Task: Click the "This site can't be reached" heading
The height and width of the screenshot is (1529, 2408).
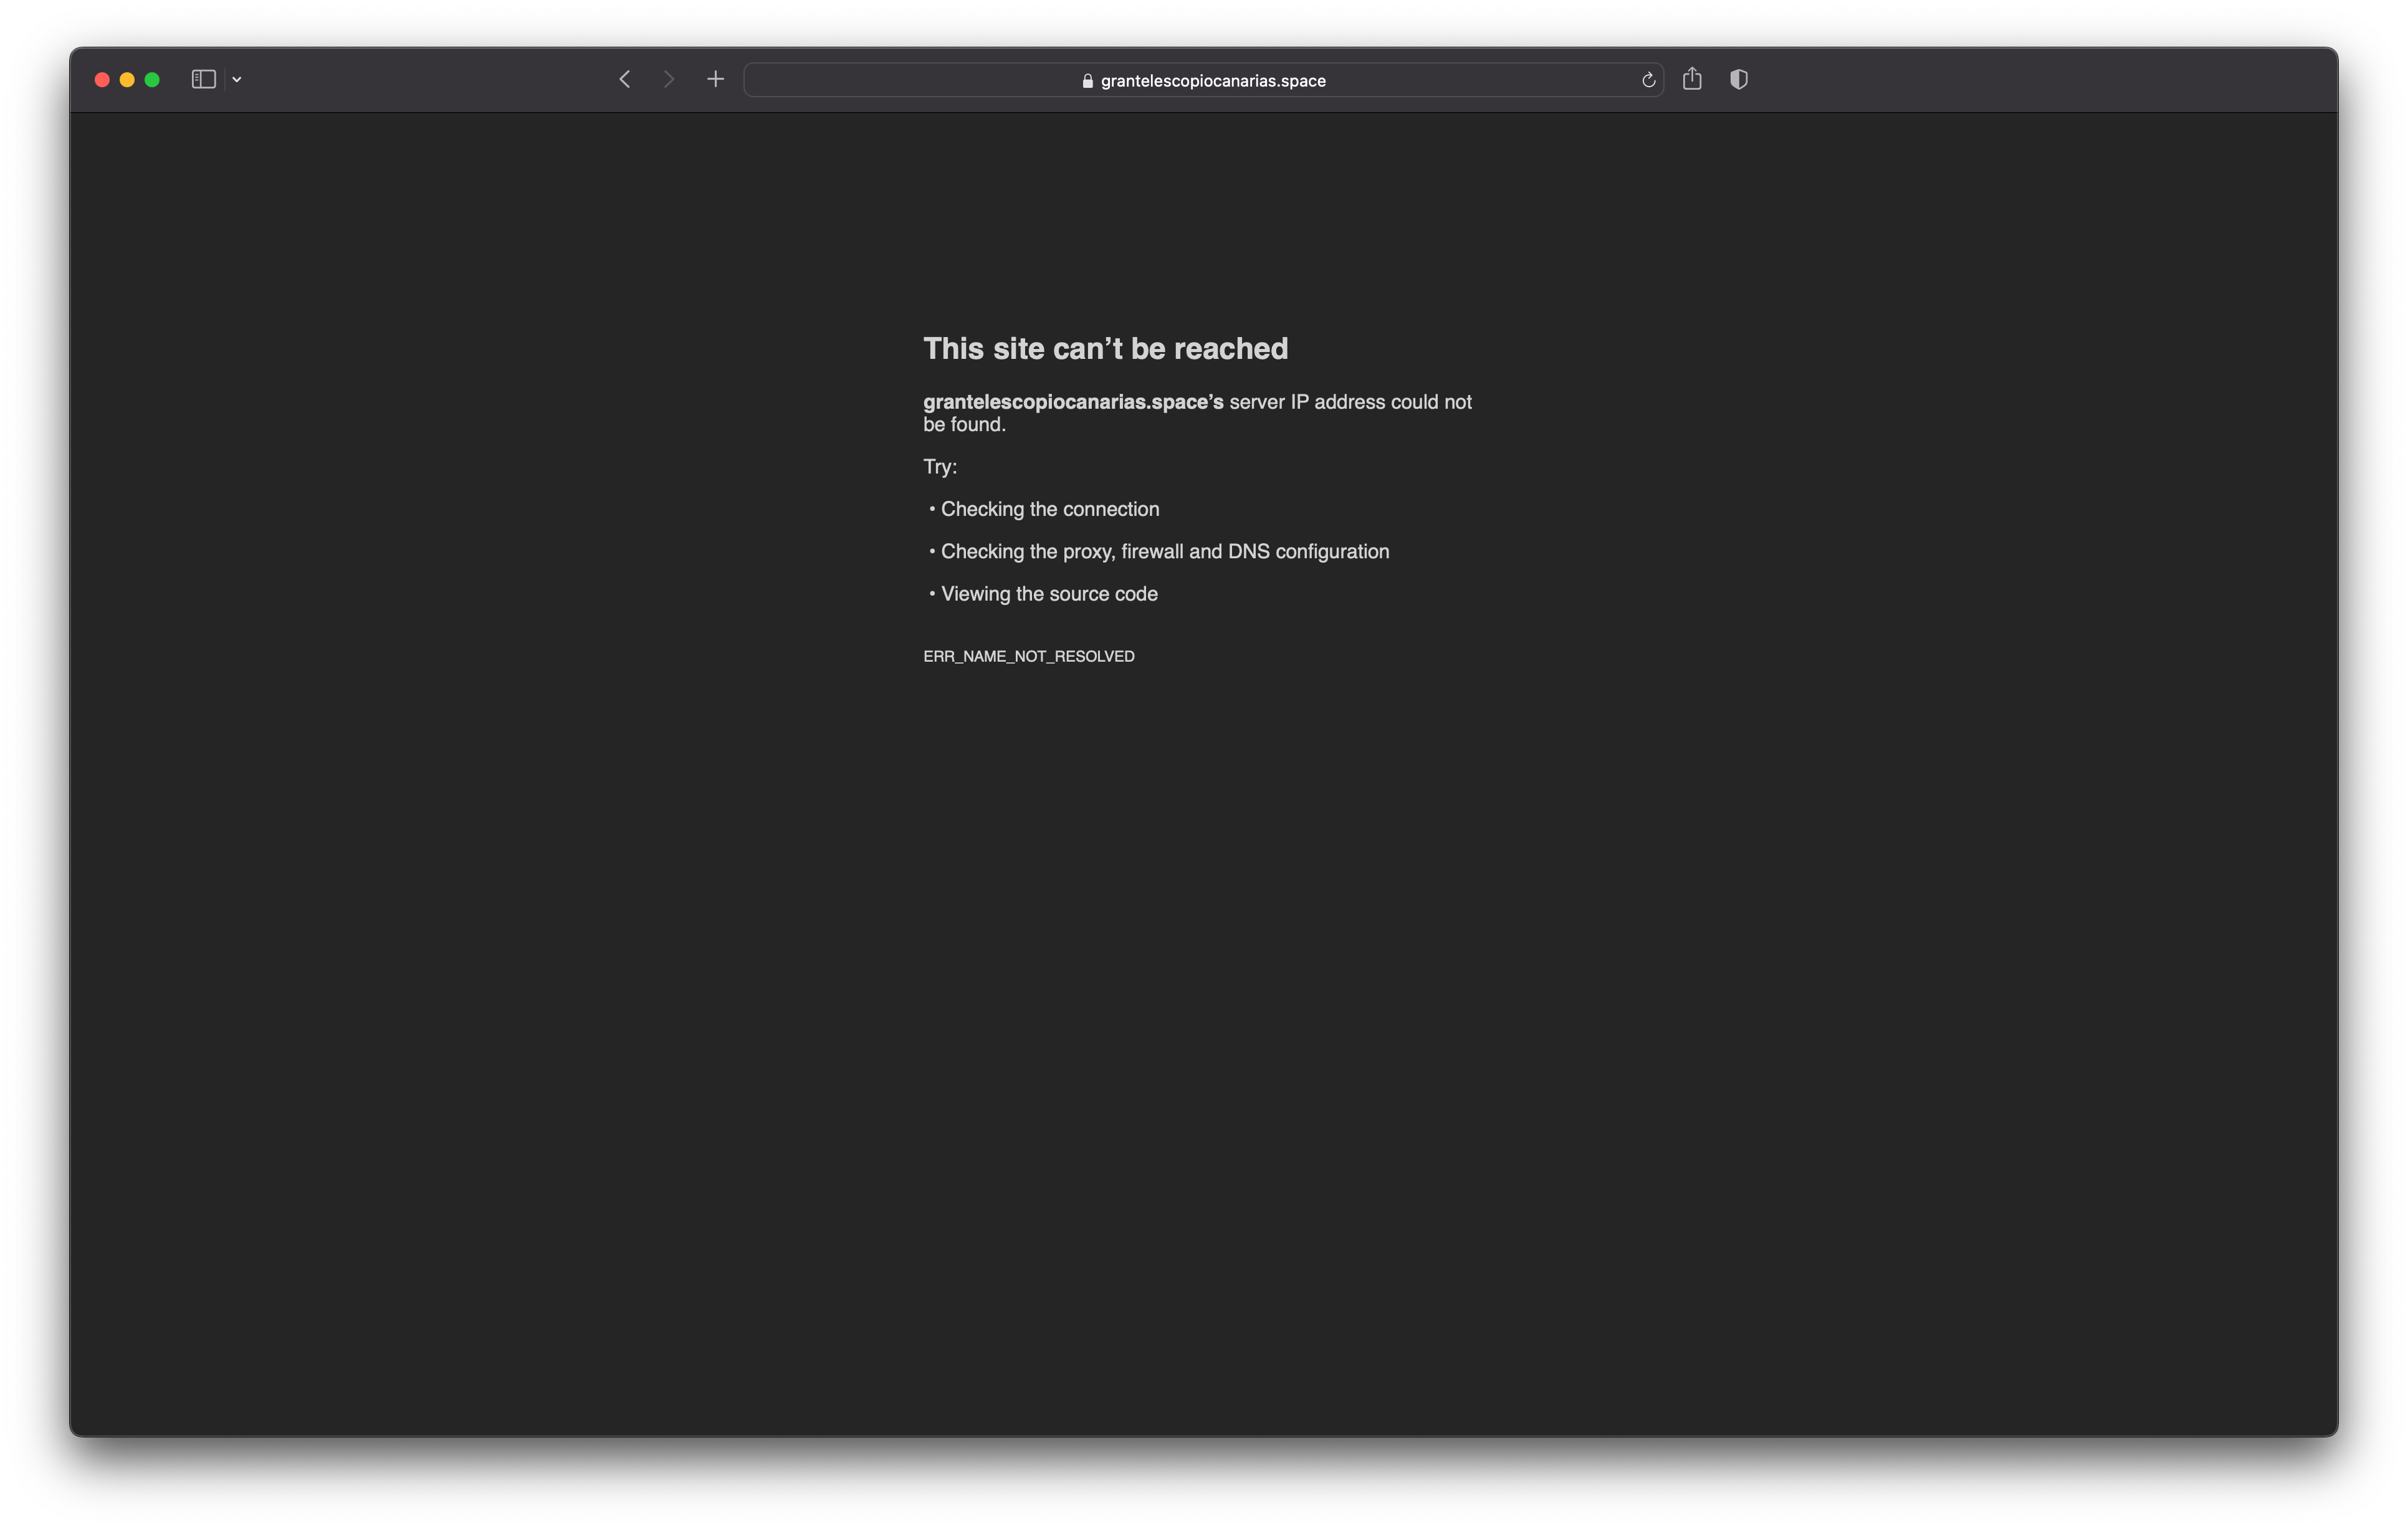Action: 1105,348
